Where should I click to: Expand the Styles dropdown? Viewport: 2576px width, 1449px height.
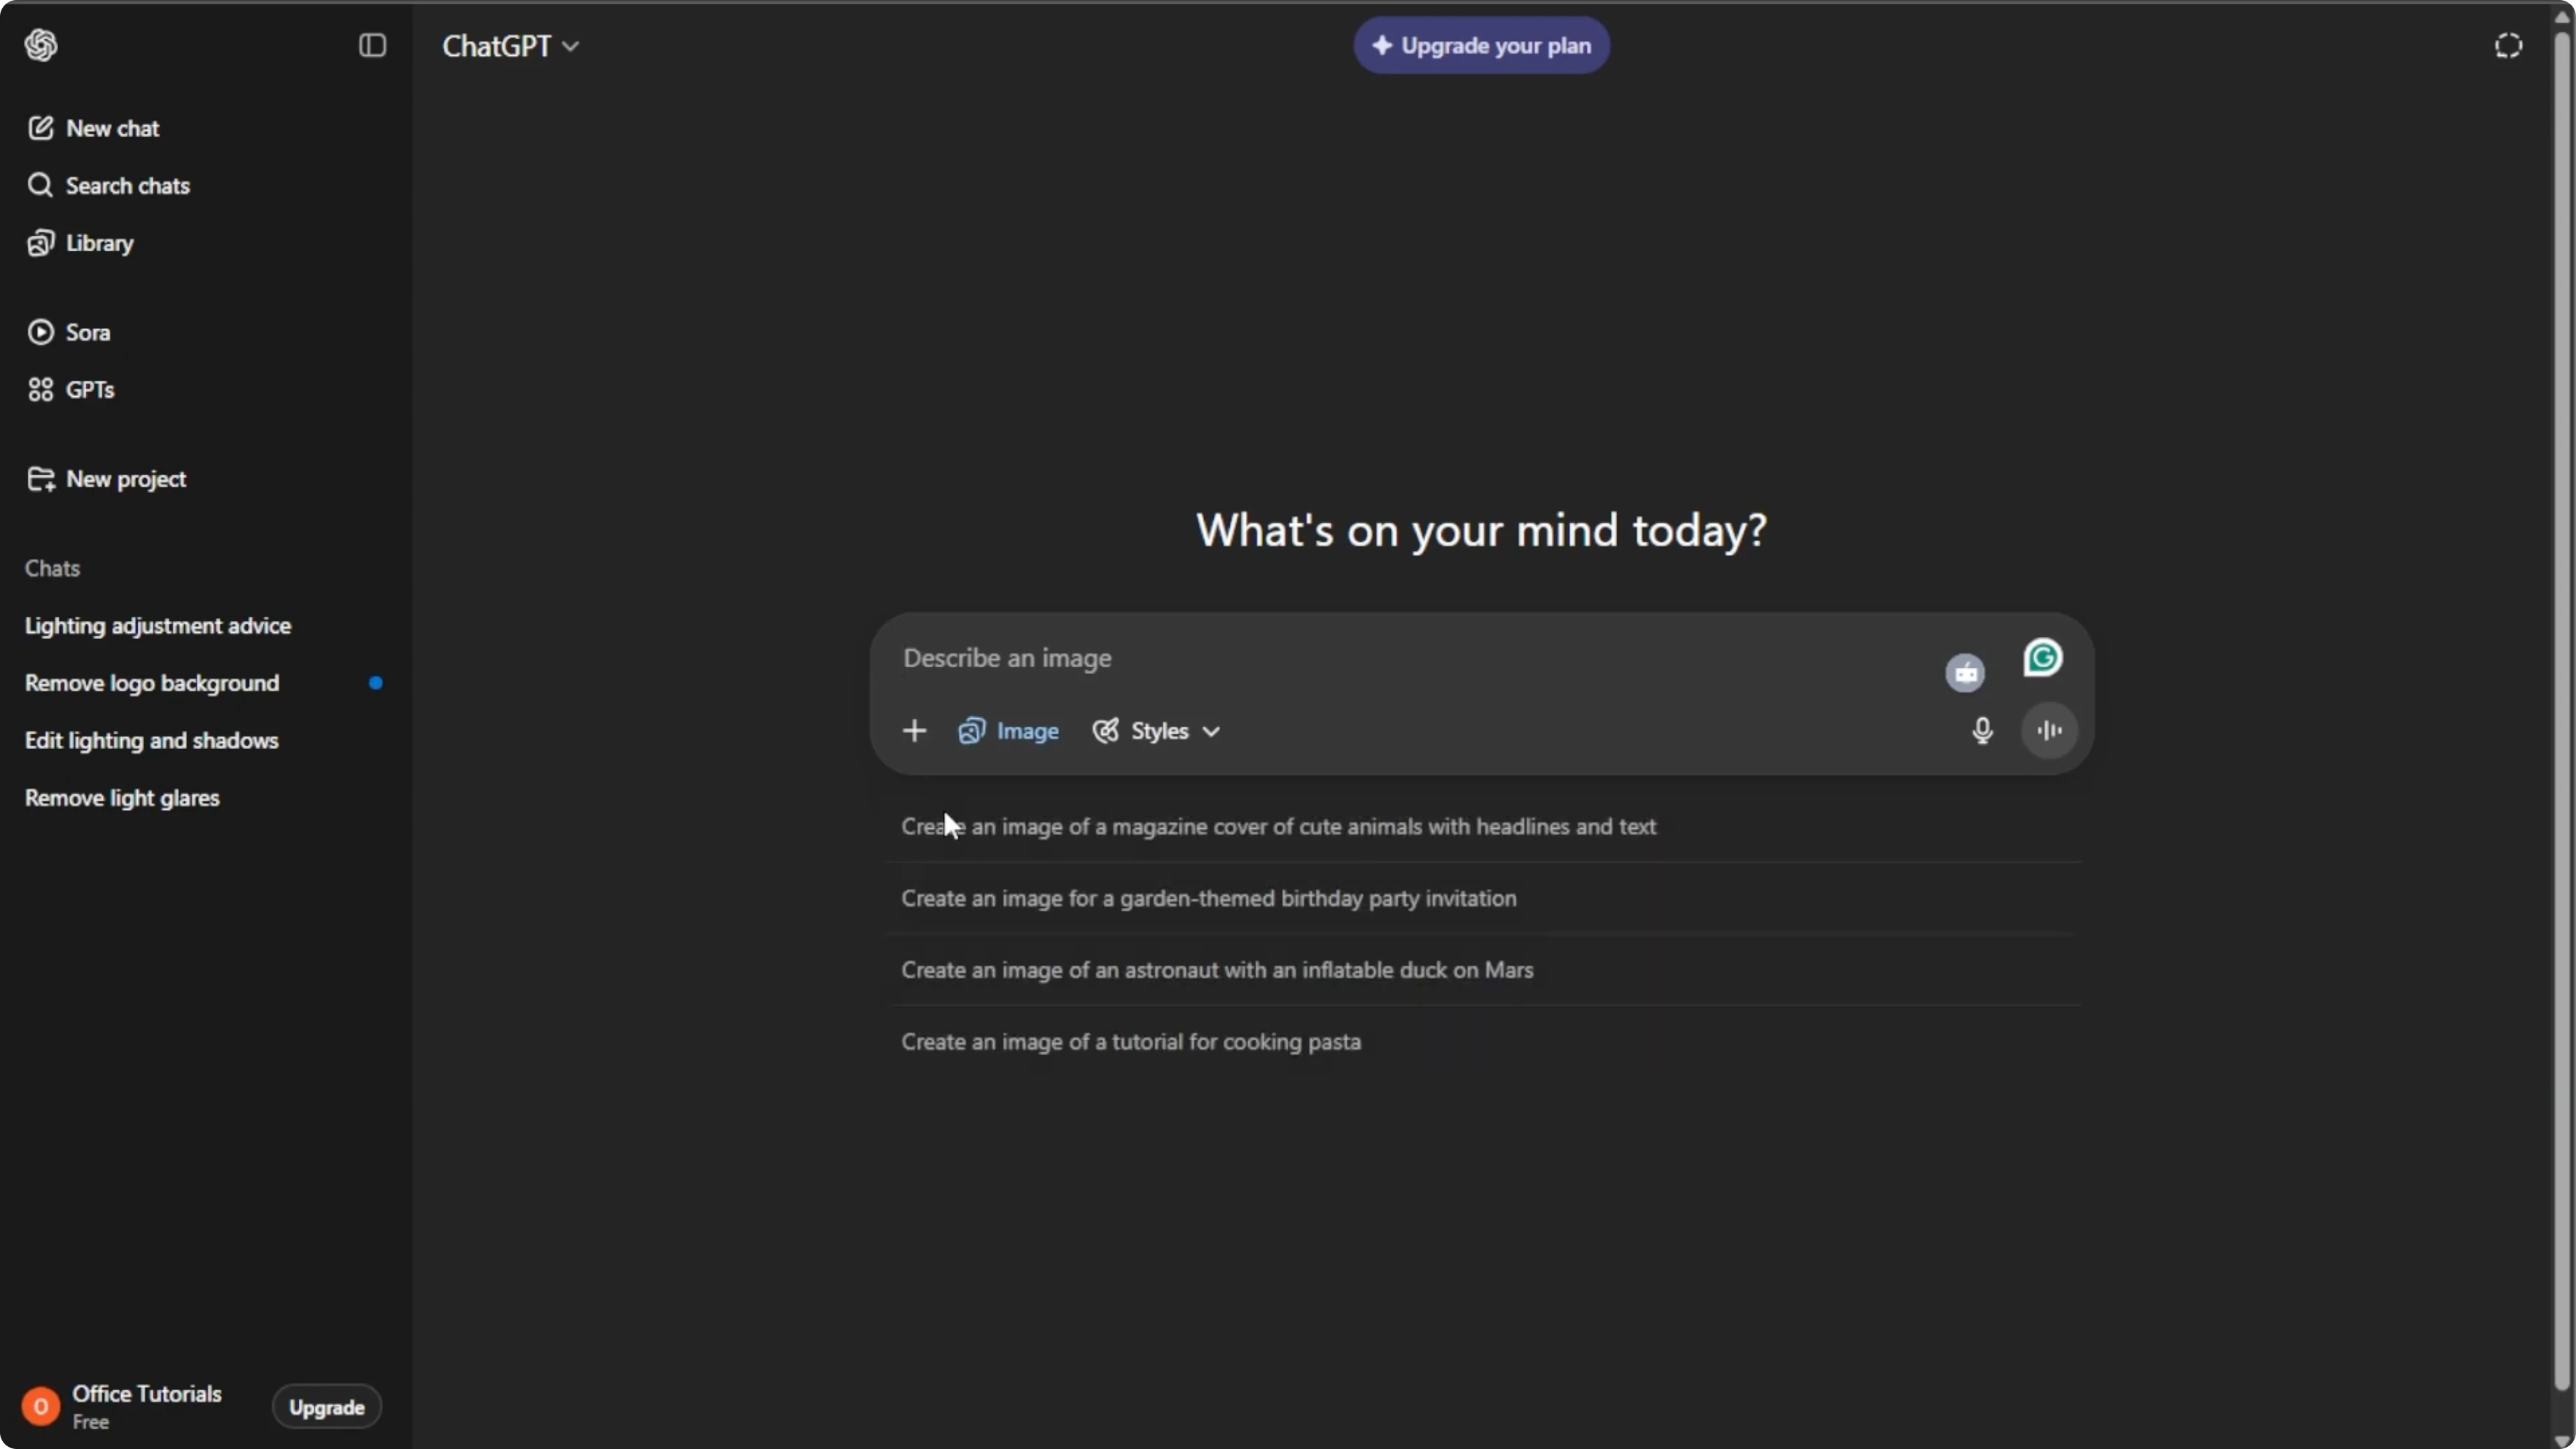1156,731
